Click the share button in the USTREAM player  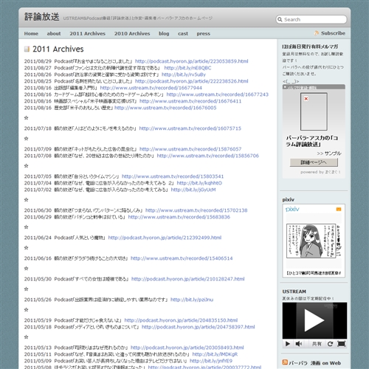[x=317, y=344]
